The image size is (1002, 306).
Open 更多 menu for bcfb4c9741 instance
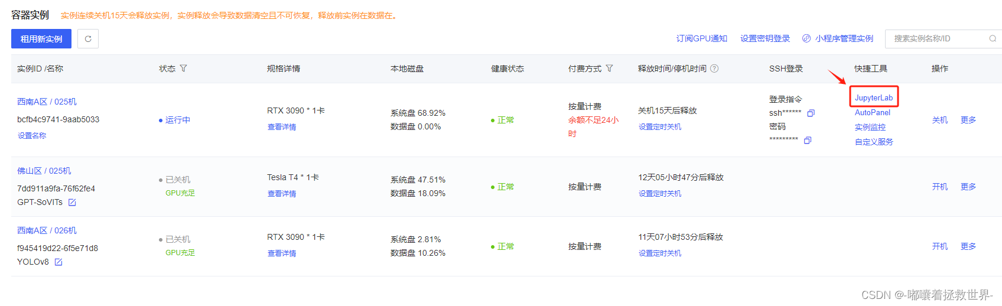pos(968,120)
